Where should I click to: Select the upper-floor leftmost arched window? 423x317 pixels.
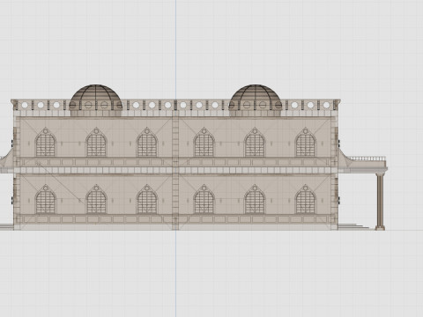[x=46, y=143]
